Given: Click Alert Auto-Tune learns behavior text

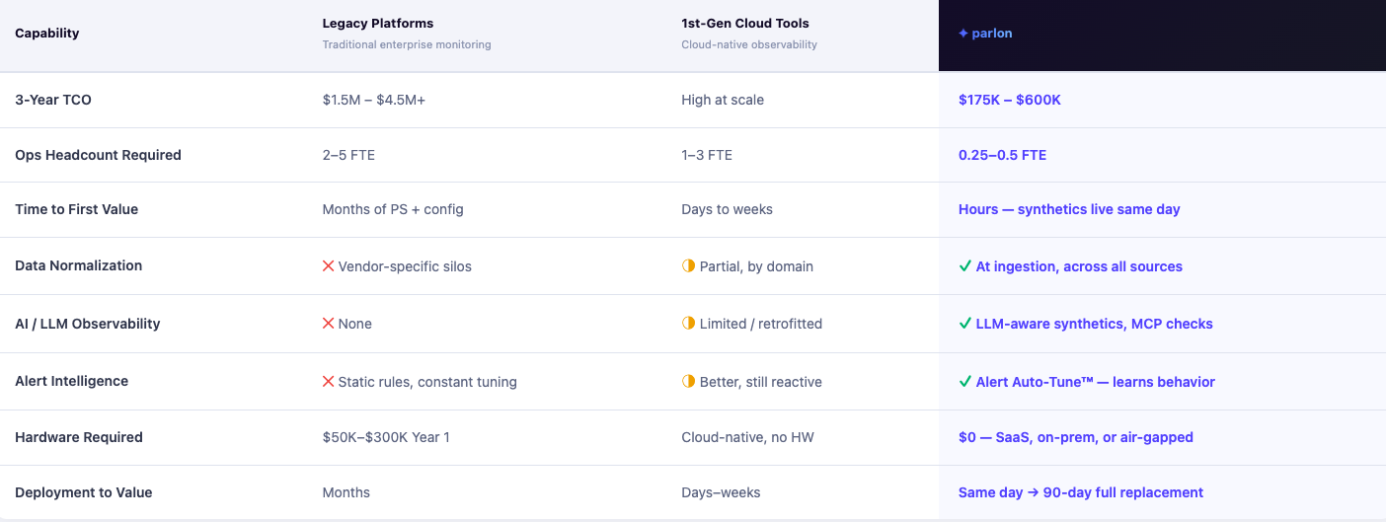Looking at the screenshot, I should point(1096,382).
